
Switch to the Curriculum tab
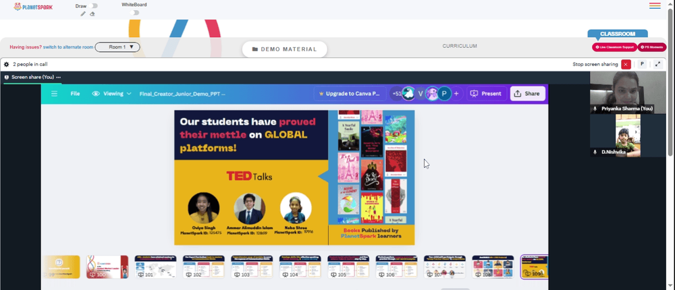[x=460, y=46]
